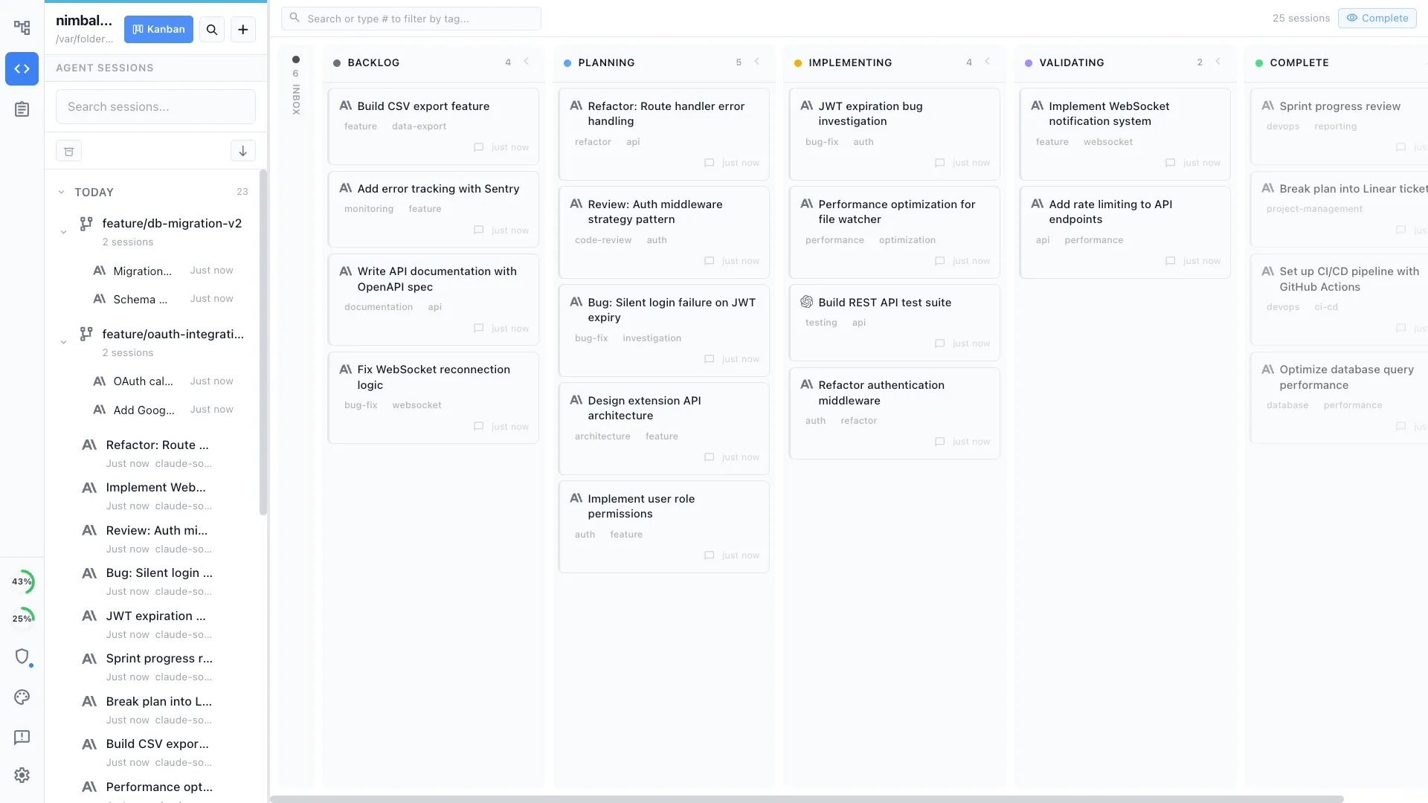
Task: Open the theme palette icon
Action: (22, 697)
